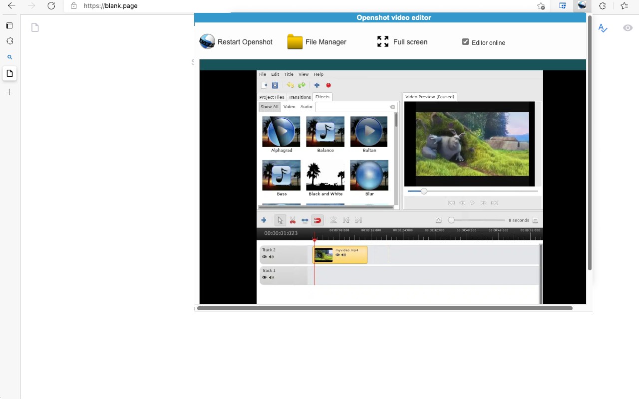Click the red Export Video record icon
Viewport: 639px width, 399px height.
coord(328,85)
